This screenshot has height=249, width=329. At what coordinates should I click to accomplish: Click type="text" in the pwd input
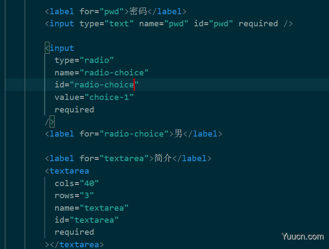coord(106,24)
